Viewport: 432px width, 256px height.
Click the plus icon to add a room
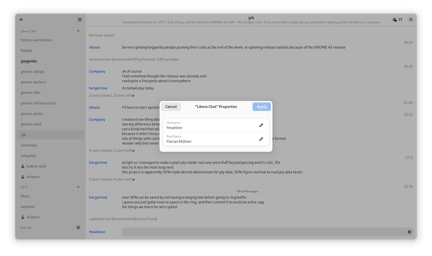click(21, 20)
